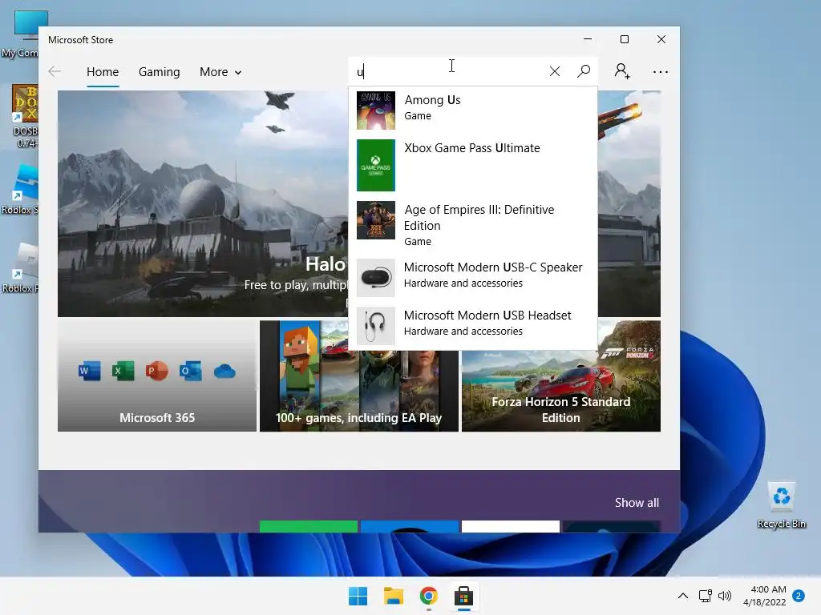Open the Microsoft 365 tile
The width and height of the screenshot is (821, 615).
click(157, 376)
